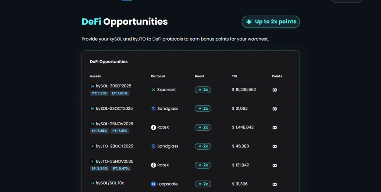
Task: Click the 2x boost badge for kyJTO-28OCT2025
Action: [203, 146]
